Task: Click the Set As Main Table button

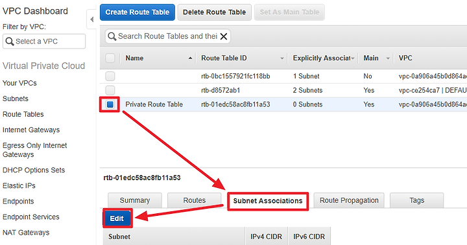Action: 289,12
